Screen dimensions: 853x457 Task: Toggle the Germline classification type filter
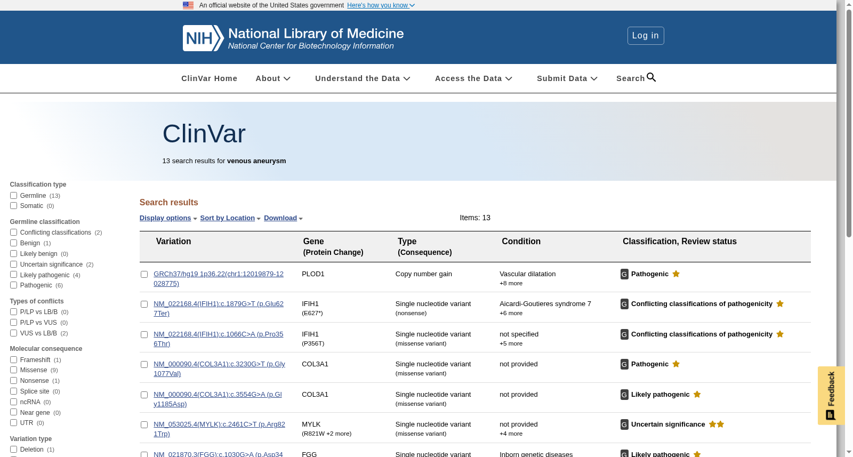(13, 196)
